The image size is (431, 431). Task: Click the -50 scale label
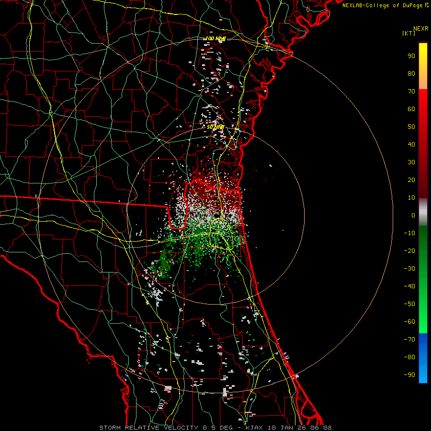point(409,304)
